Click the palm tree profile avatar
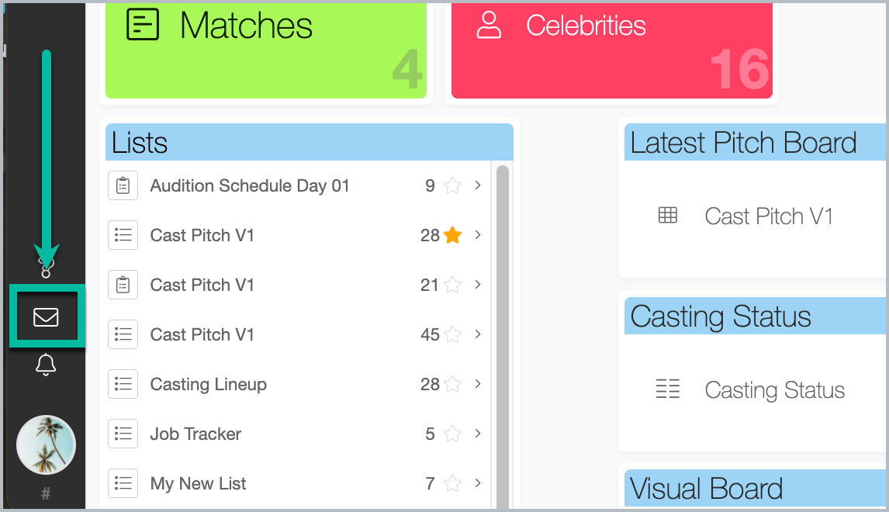Image resolution: width=889 pixels, height=512 pixels. (x=46, y=445)
